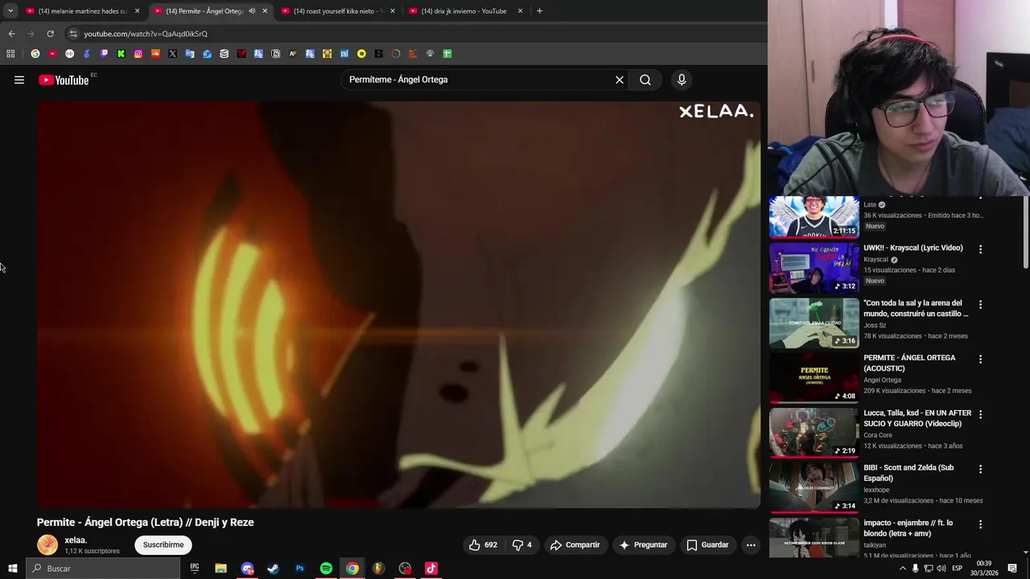Open the Chrome apps grid shortcut
The image size is (1030, 579).
[10, 54]
